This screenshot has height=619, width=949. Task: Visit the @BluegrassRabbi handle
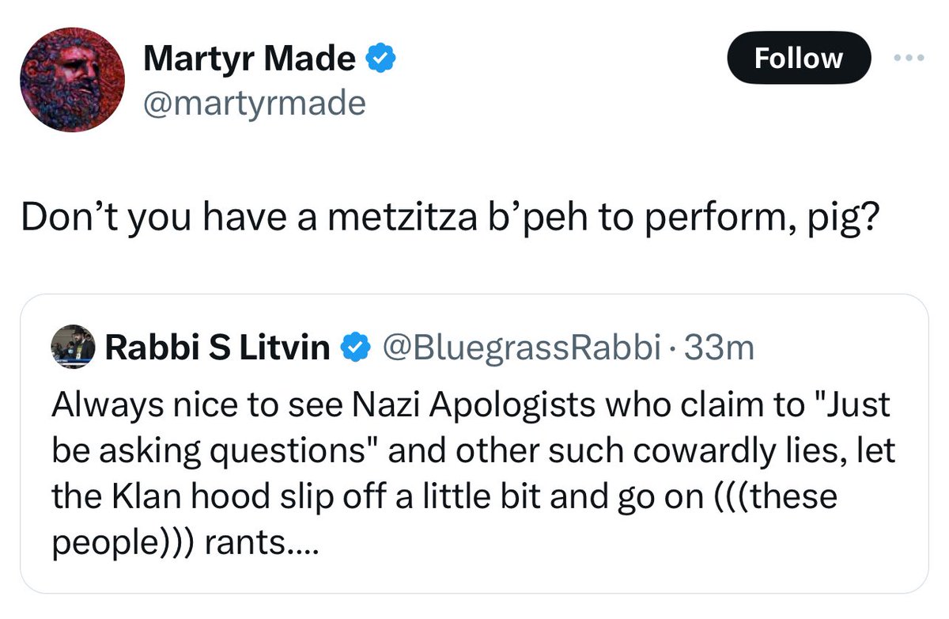520,347
